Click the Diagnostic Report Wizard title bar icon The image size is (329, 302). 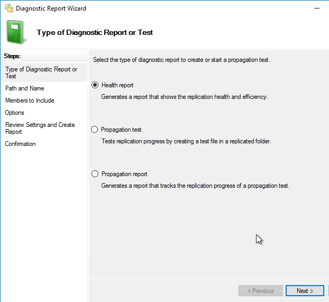tap(8, 8)
